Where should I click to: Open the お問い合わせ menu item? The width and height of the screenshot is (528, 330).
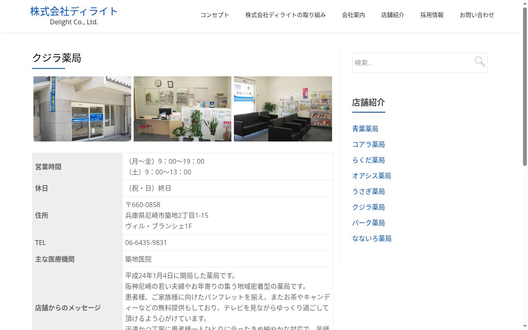pos(477,15)
